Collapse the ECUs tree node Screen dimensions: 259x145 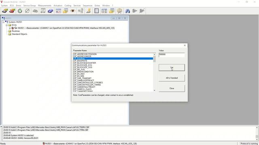pyautogui.click(x=6, y=25)
